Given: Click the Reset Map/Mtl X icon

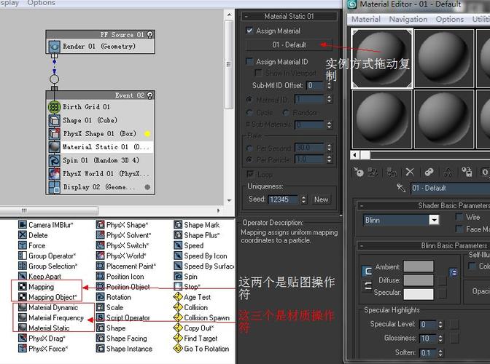Looking at the screenshot, I should [x=410, y=173].
